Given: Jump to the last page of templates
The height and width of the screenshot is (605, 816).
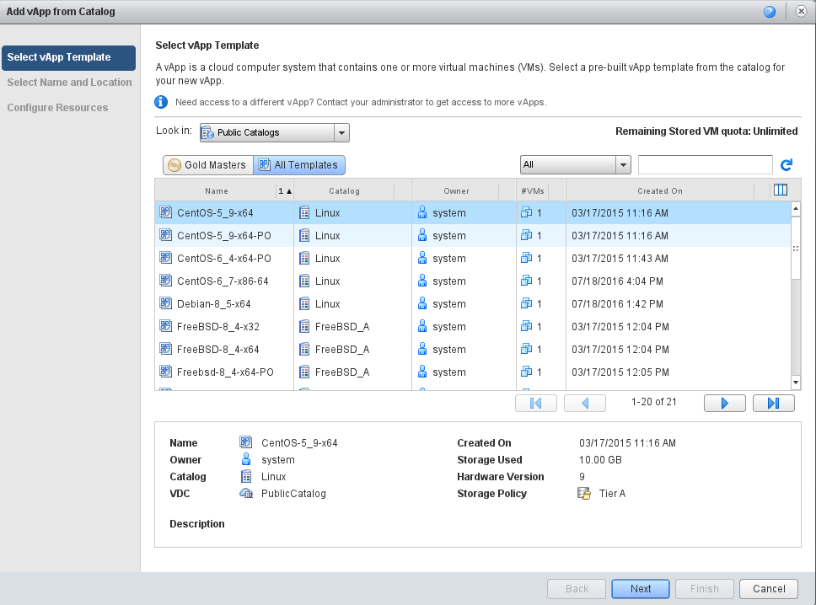Looking at the screenshot, I should [773, 403].
